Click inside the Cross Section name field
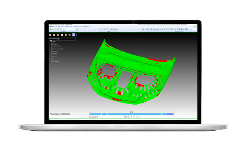This screenshot has height=150, width=246. coord(69,29)
